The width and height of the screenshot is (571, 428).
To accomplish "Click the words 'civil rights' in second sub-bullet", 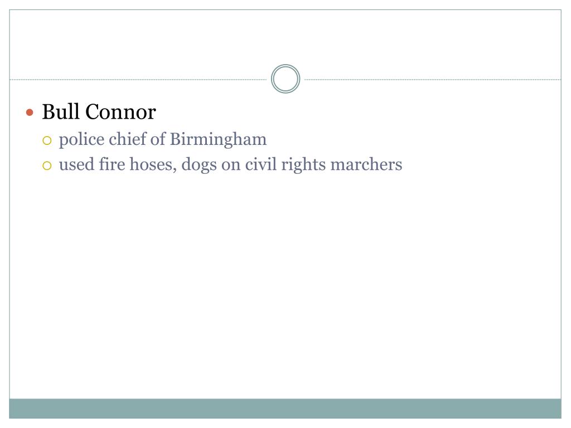I will click(x=285, y=165).
